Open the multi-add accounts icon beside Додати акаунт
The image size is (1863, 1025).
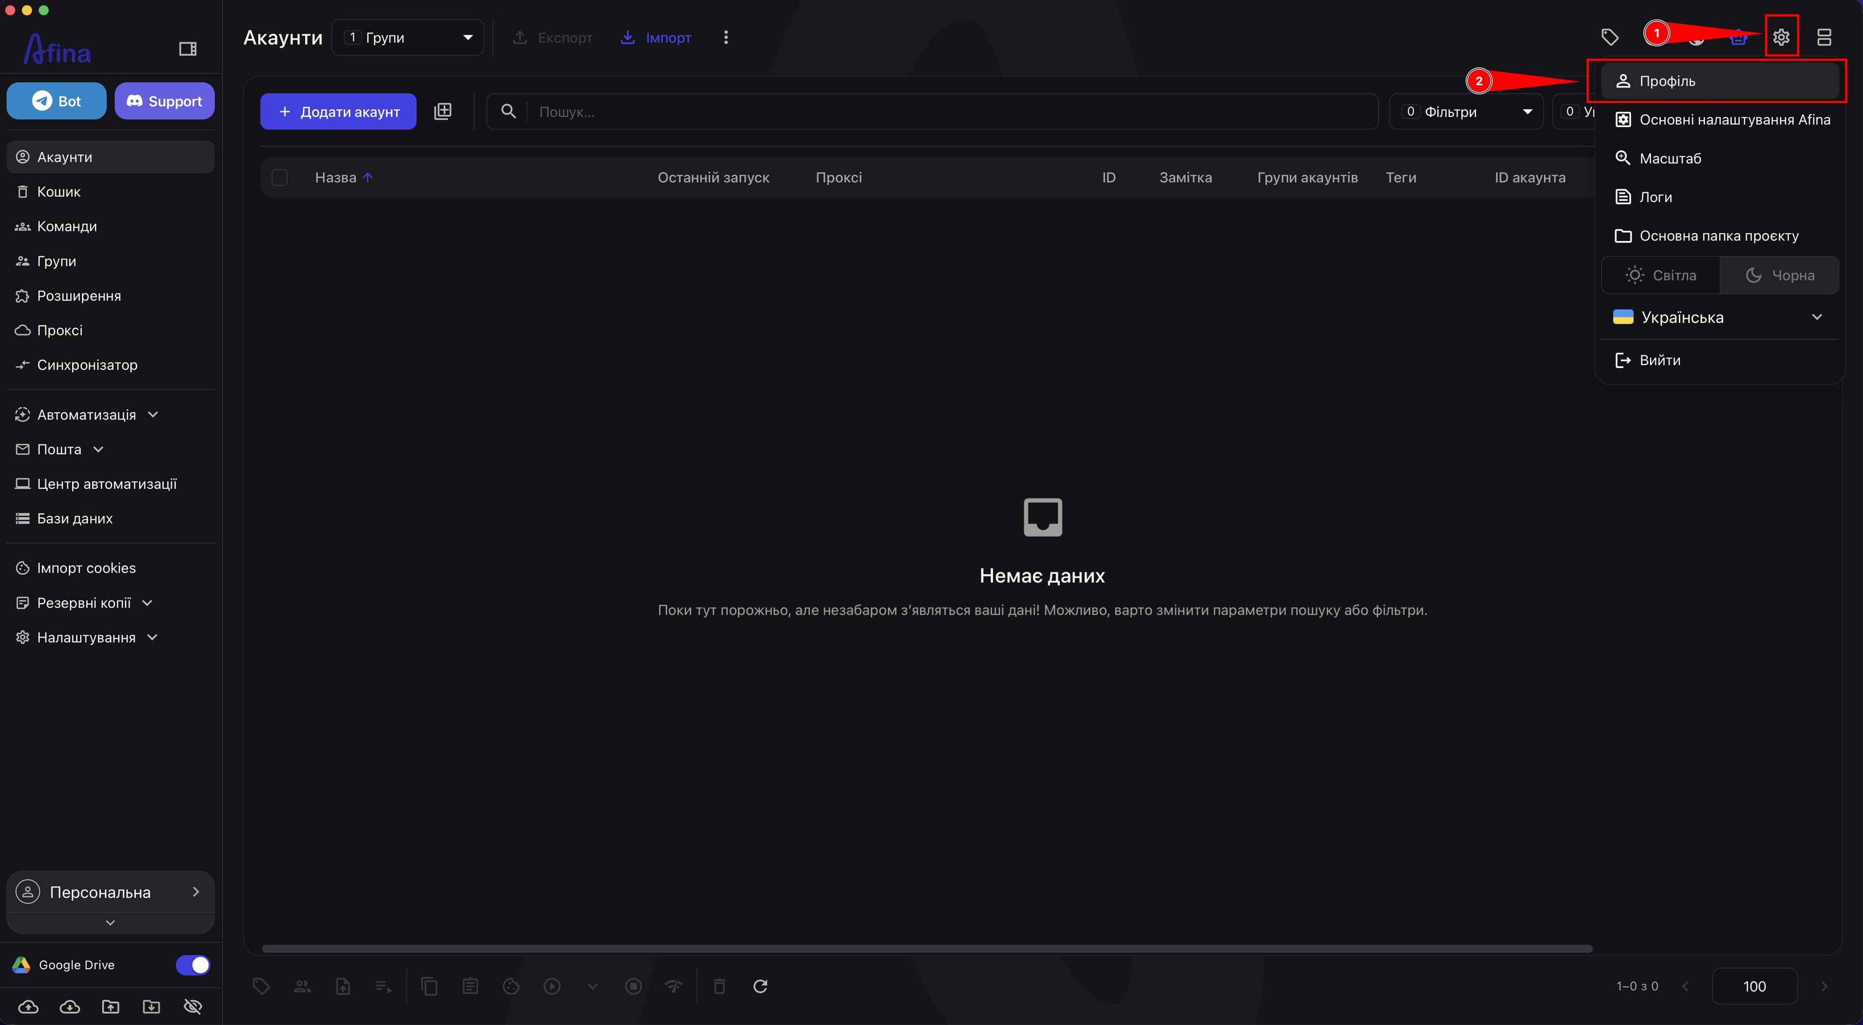click(442, 112)
